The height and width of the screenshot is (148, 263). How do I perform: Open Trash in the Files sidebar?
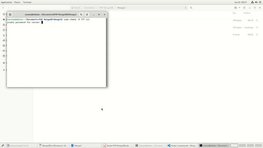[4, 56]
